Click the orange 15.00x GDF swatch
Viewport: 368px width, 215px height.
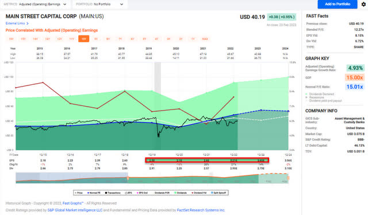point(355,77)
